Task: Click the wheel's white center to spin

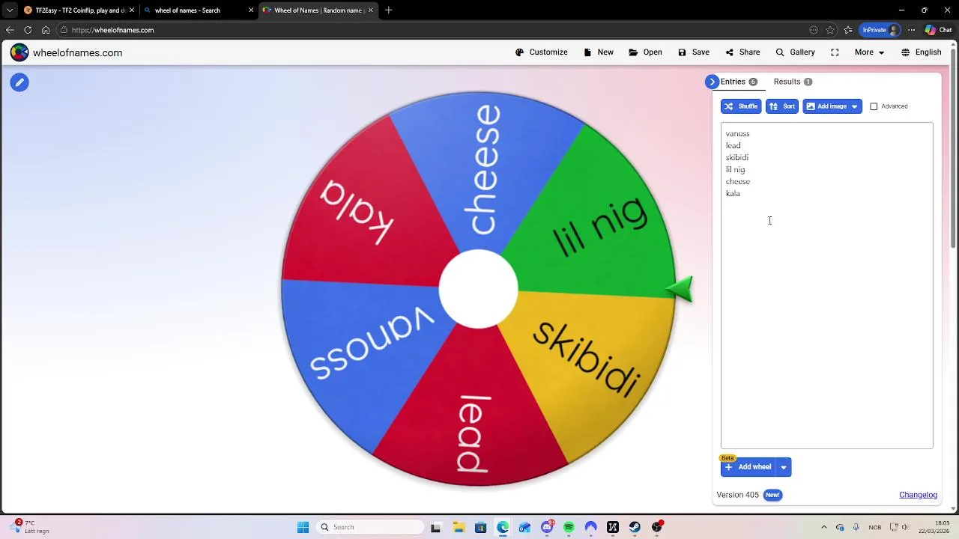Action: pyautogui.click(x=478, y=289)
